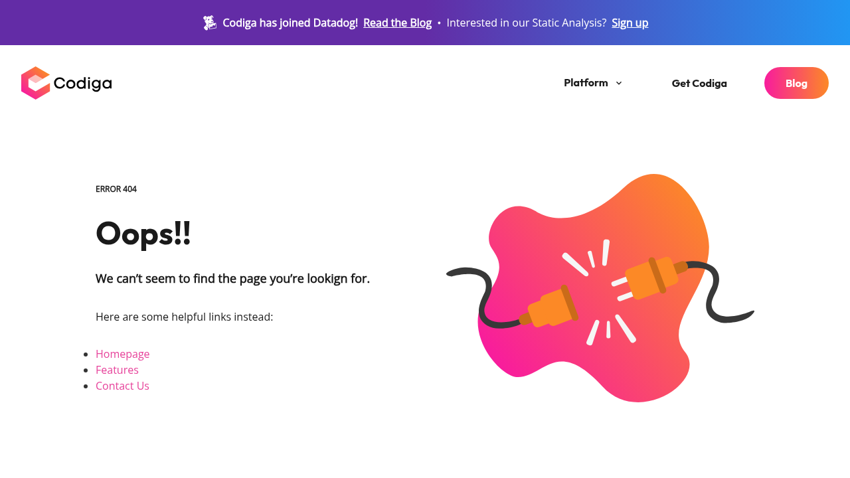Open the Features link

[117, 370]
